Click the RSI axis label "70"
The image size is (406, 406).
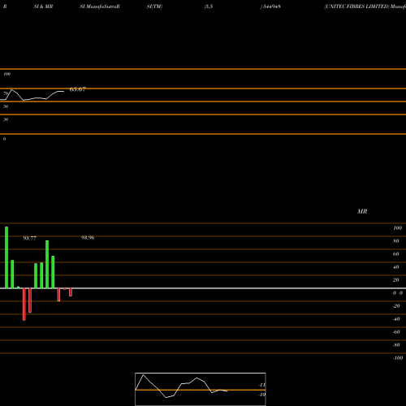[6, 93]
